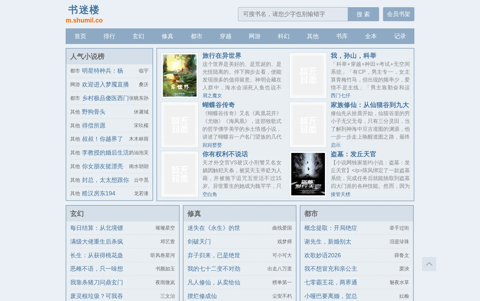The width and height of the screenshot is (480, 301).
Task: Open the 旅行在异世界 title link
Action: pyautogui.click(x=222, y=56)
